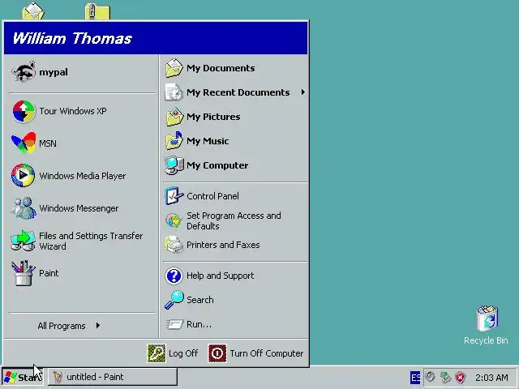Open the Control Panel icon

(x=174, y=196)
